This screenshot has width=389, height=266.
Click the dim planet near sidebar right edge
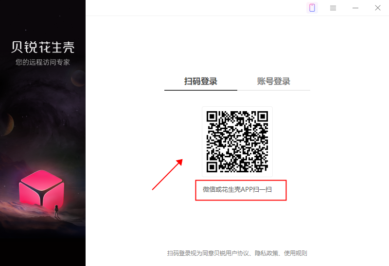pyautogui.click(x=78, y=78)
